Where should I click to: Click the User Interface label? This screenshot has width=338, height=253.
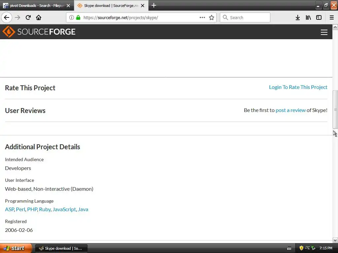click(x=19, y=180)
